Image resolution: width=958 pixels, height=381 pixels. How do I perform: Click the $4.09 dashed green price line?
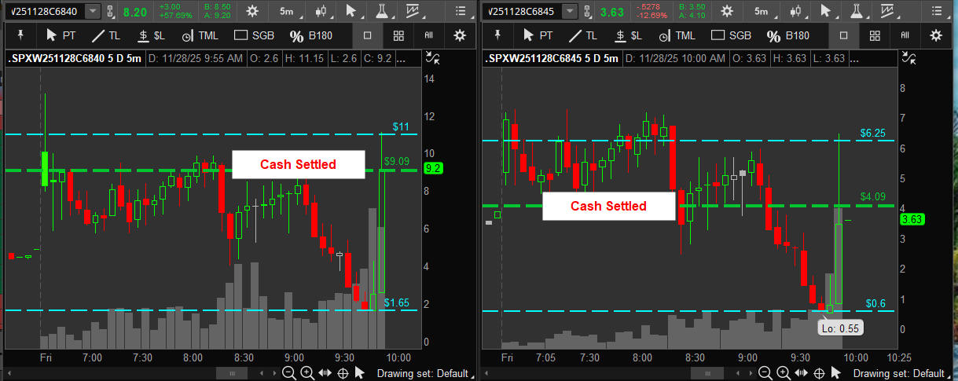(692, 206)
